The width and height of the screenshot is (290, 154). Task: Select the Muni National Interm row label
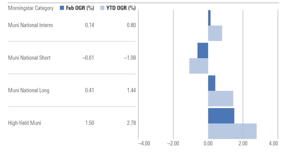tap(30, 25)
